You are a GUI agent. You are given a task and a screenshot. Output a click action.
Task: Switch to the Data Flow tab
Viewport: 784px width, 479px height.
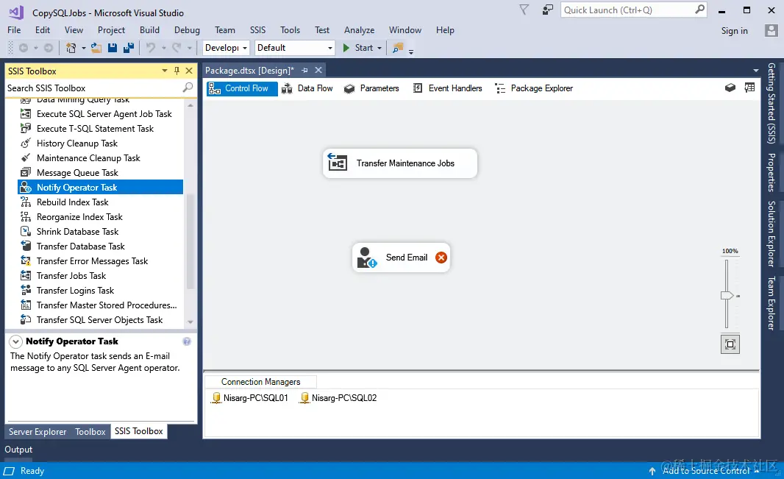click(x=307, y=88)
